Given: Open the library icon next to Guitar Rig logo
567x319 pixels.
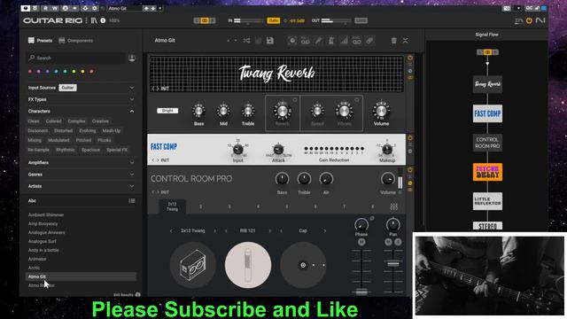Looking at the screenshot, I should (94, 20).
